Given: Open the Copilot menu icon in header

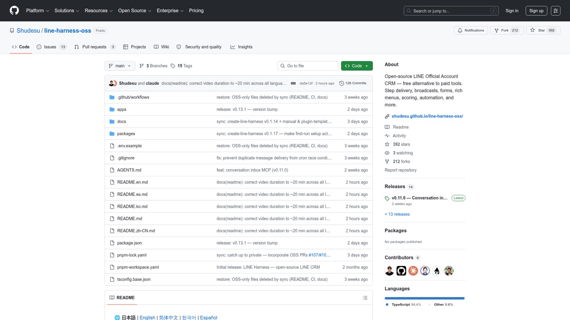Looking at the screenshot, I should click(555, 10).
